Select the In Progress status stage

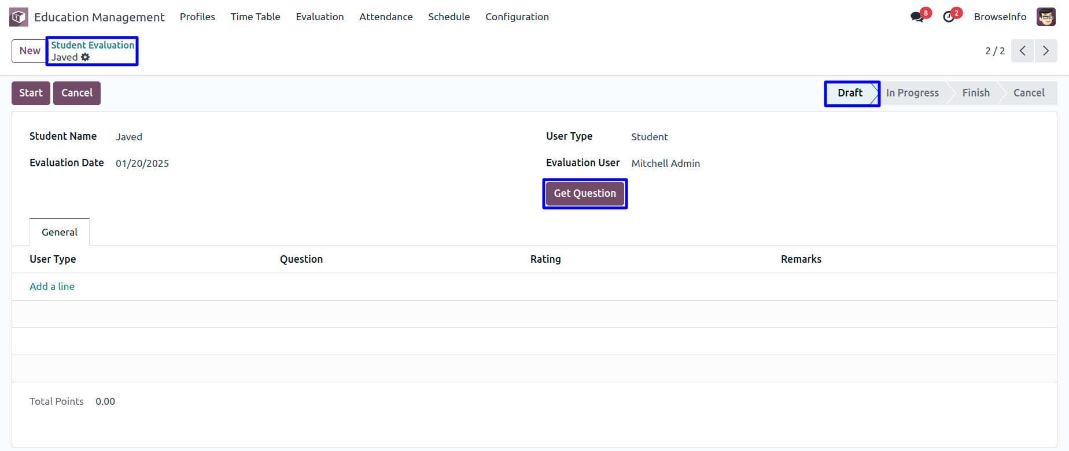[912, 93]
